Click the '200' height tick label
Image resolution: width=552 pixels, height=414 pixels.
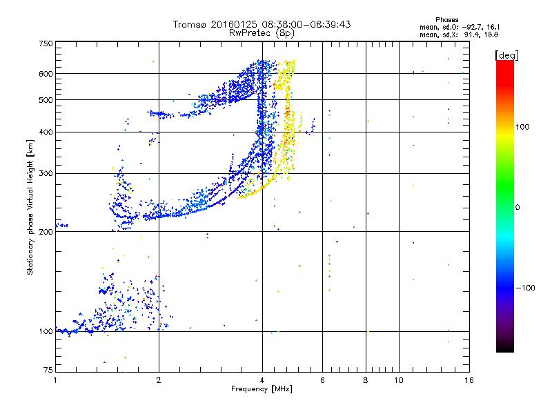pos(46,232)
